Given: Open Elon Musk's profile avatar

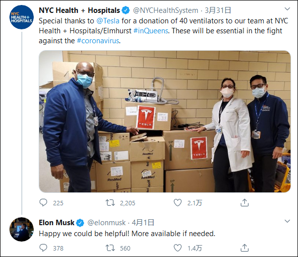Looking at the screenshot, I should [x=22, y=229].
